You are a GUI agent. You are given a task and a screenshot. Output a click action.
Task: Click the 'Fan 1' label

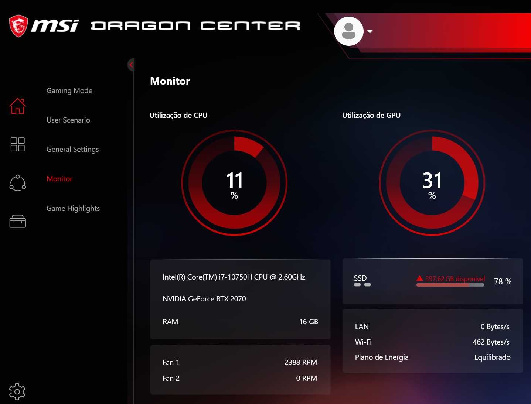click(171, 362)
